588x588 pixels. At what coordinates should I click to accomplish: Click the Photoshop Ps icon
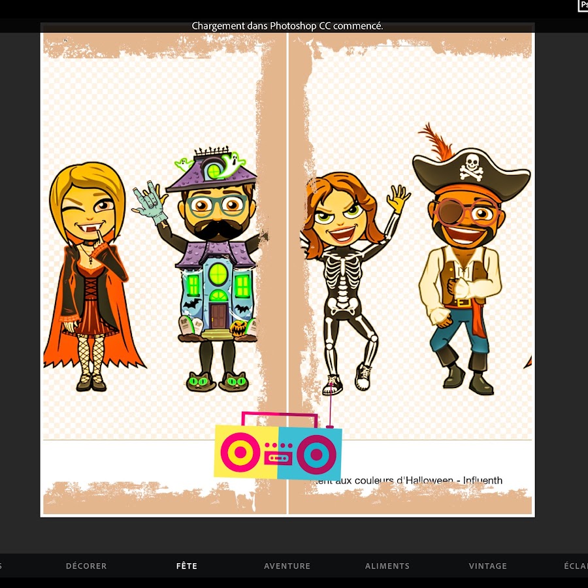[x=583, y=5]
